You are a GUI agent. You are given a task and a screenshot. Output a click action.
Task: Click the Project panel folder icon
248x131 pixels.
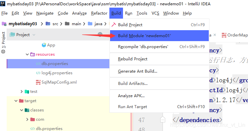point(12,34)
